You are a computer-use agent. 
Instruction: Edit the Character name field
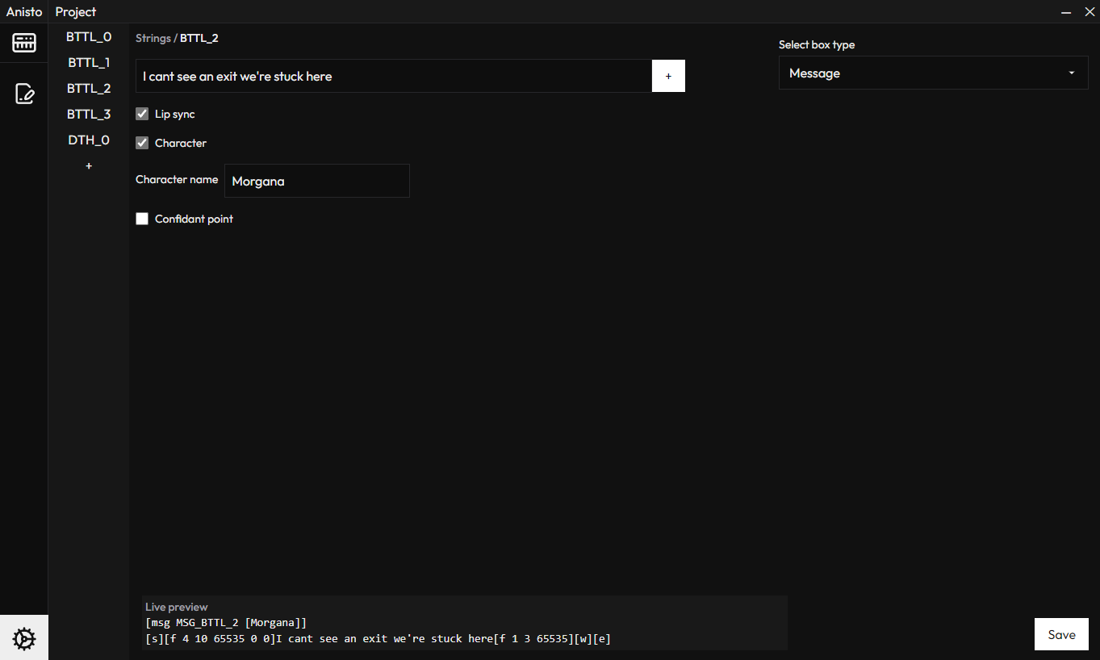317,181
